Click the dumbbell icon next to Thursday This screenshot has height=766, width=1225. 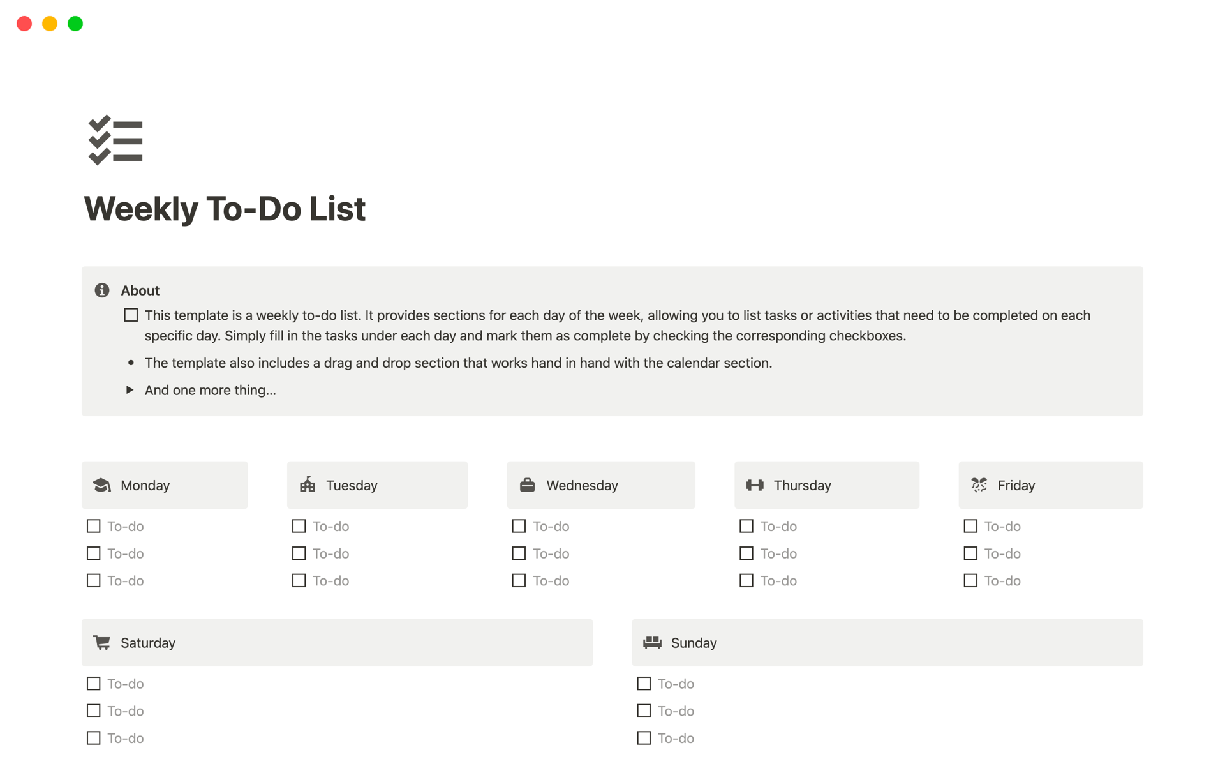755,485
